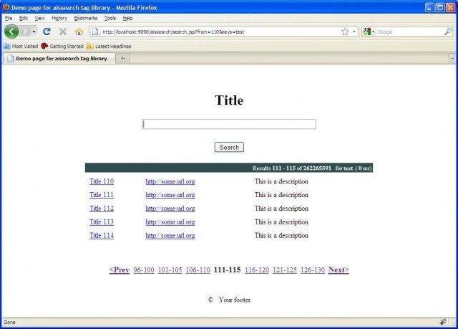Open the File menu
This screenshot has height=329, width=458.
pos(9,18)
